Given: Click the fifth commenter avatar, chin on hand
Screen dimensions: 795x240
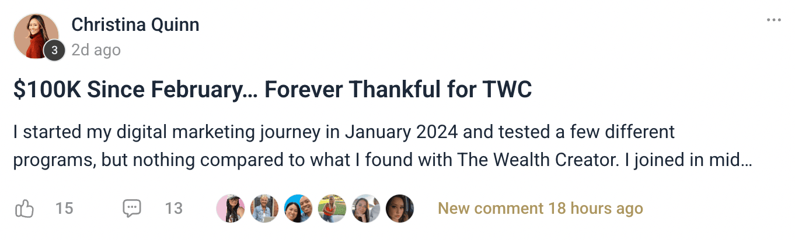Looking at the screenshot, I should 365,209.
